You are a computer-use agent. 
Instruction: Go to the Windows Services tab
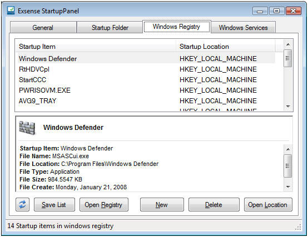[243, 27]
